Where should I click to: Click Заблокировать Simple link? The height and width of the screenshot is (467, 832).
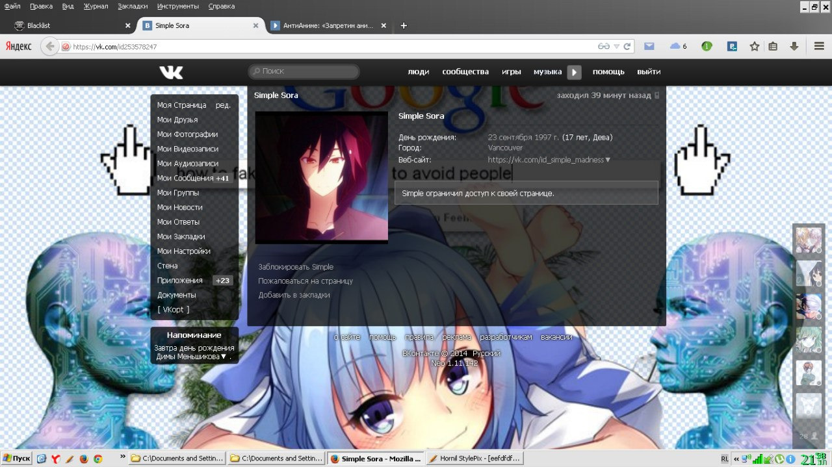296,267
